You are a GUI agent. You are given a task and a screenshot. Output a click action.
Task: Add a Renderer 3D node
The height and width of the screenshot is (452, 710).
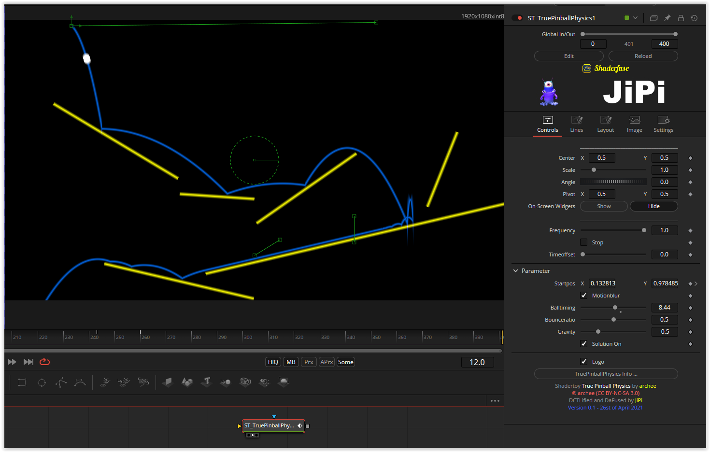click(284, 382)
